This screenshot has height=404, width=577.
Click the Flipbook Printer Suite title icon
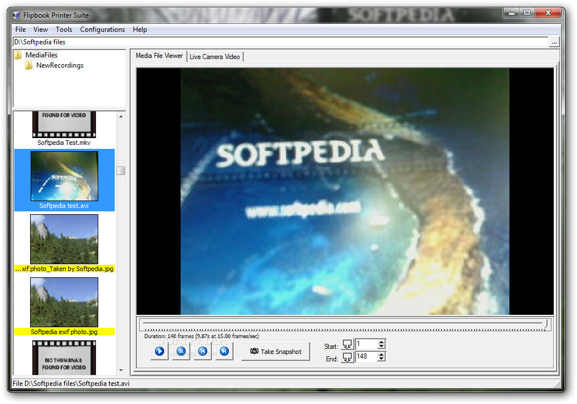pyautogui.click(x=16, y=15)
